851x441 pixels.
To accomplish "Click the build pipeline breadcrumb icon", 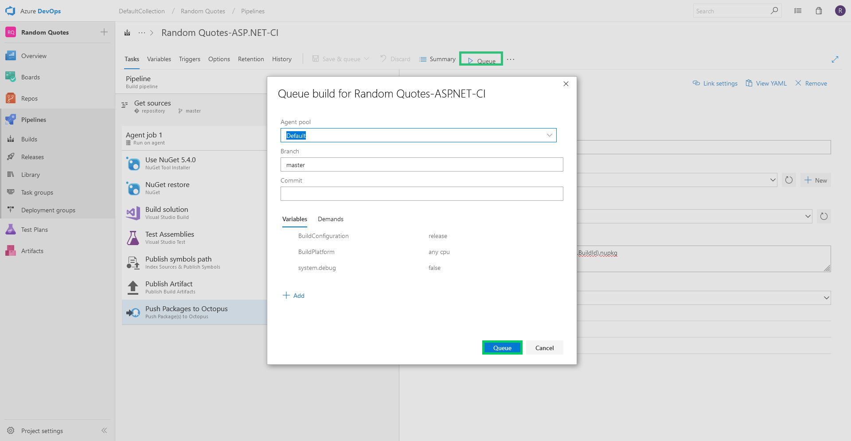I will click(x=127, y=33).
